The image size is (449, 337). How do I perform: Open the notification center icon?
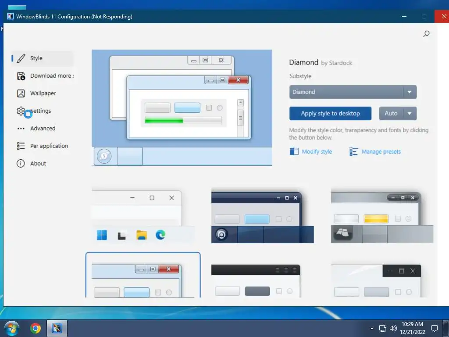(435, 328)
